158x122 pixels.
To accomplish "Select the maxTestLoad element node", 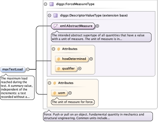I will pos(13,70).
